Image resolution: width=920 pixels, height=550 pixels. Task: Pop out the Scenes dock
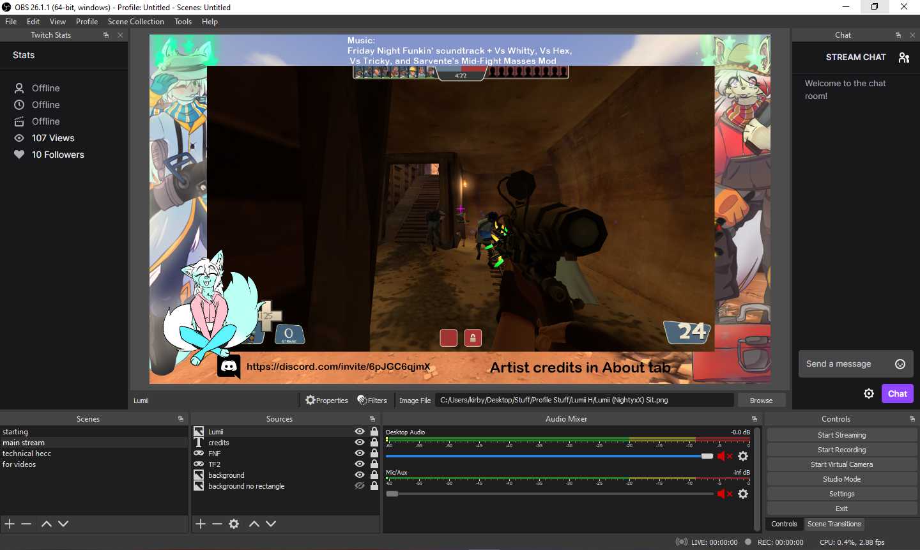181,419
